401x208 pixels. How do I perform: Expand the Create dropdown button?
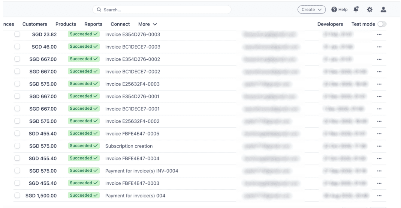tap(312, 10)
